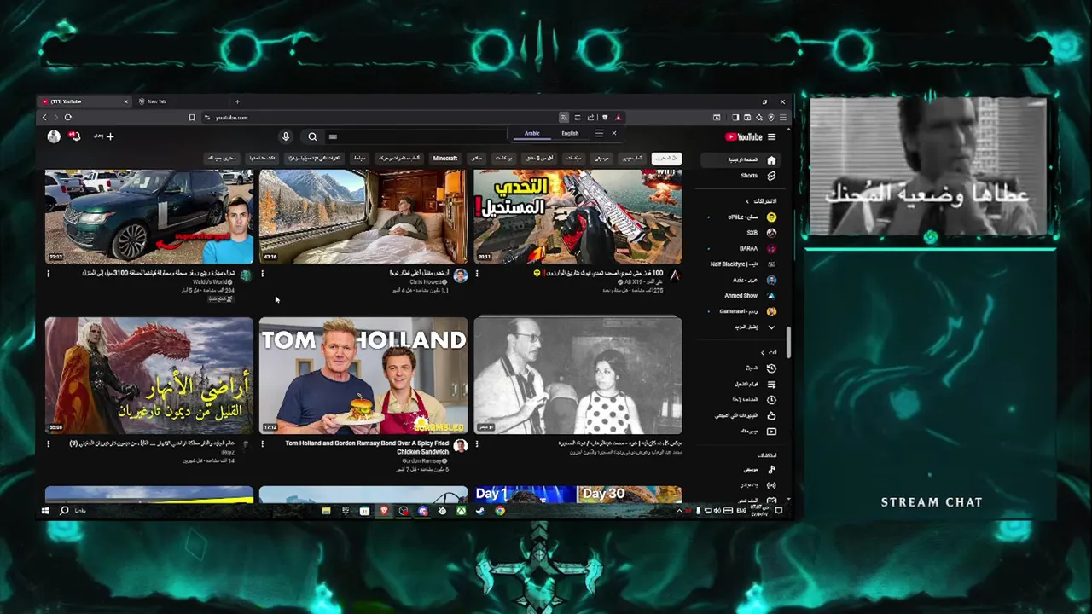Open the red dragon Riverlands video thumbnail
The width and height of the screenshot is (1092, 614).
pos(149,375)
